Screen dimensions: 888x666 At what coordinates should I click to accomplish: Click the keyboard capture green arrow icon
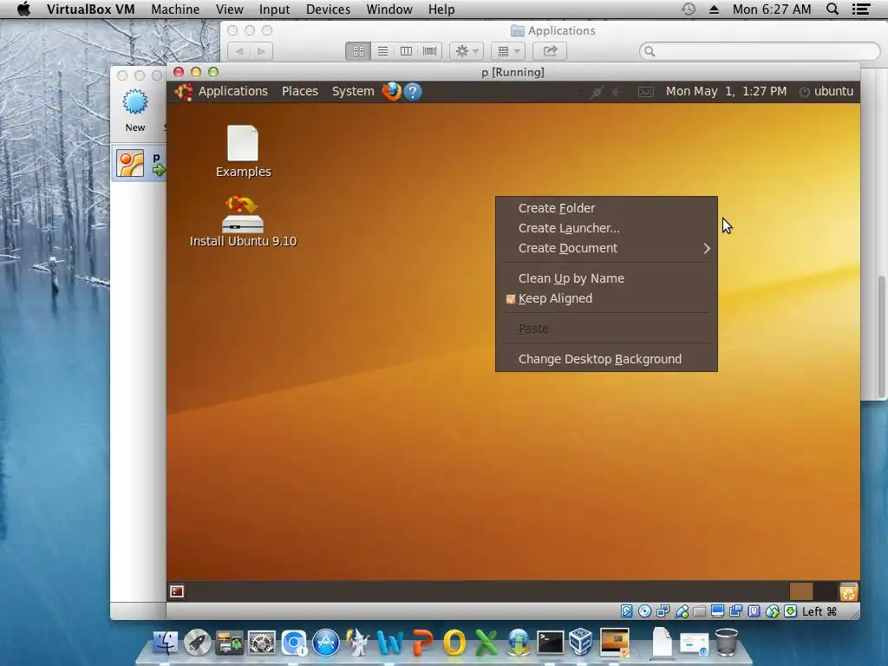(791, 611)
